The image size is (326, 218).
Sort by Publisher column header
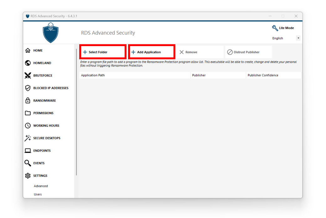pos(218,75)
